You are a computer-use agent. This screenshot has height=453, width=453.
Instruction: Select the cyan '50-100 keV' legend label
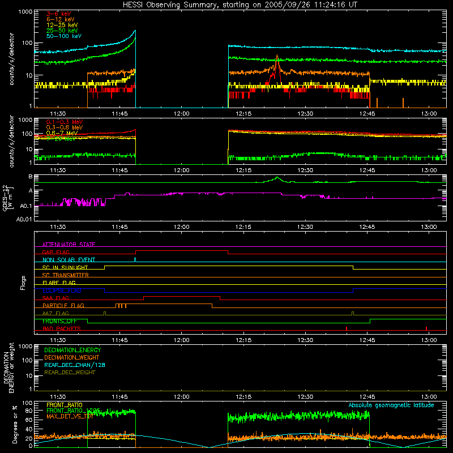(x=64, y=36)
